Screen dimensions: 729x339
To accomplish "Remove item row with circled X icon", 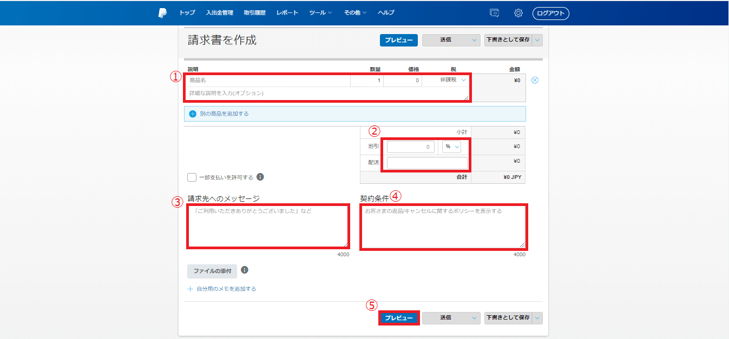I will point(535,80).
